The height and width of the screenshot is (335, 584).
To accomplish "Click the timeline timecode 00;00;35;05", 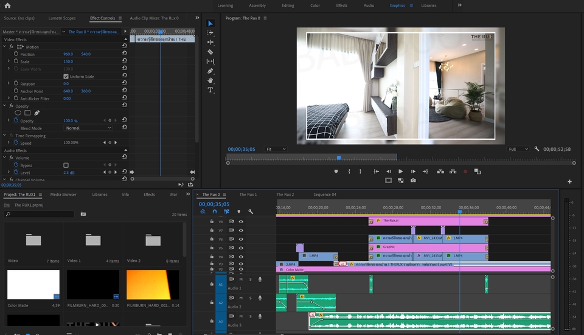I will click(214, 204).
